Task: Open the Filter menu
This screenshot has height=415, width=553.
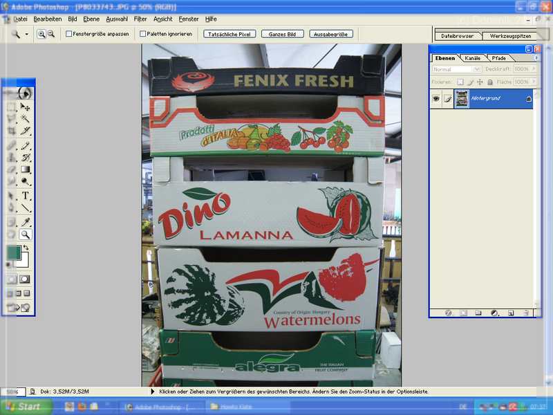Action: [140, 19]
